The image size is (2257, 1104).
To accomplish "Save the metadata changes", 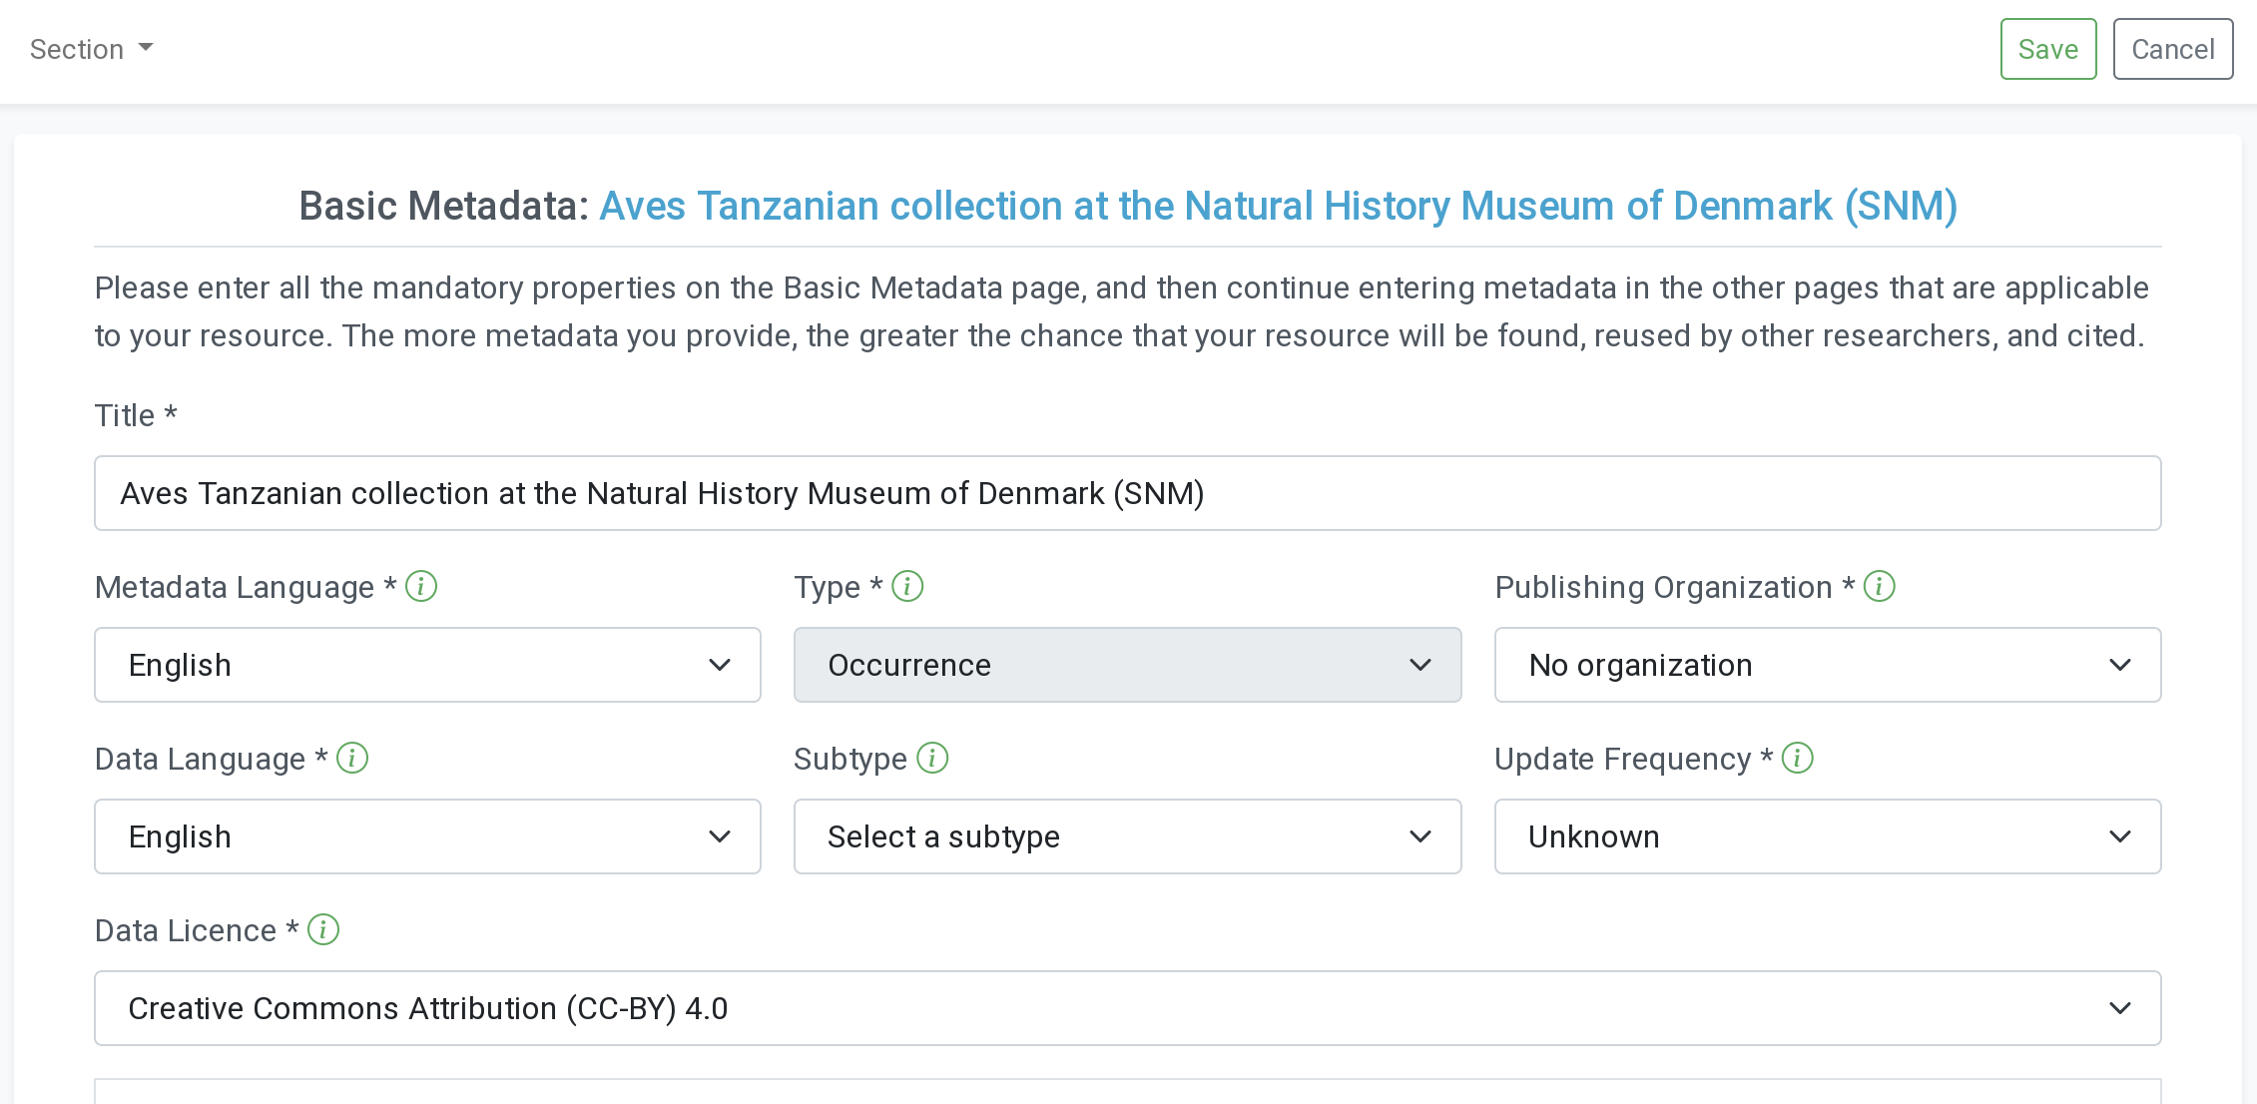I will (2047, 49).
